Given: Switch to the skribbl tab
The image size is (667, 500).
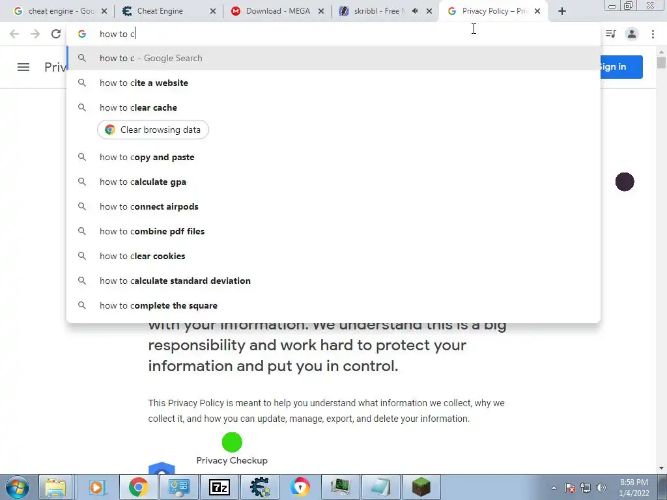Looking at the screenshot, I should coord(385,12).
